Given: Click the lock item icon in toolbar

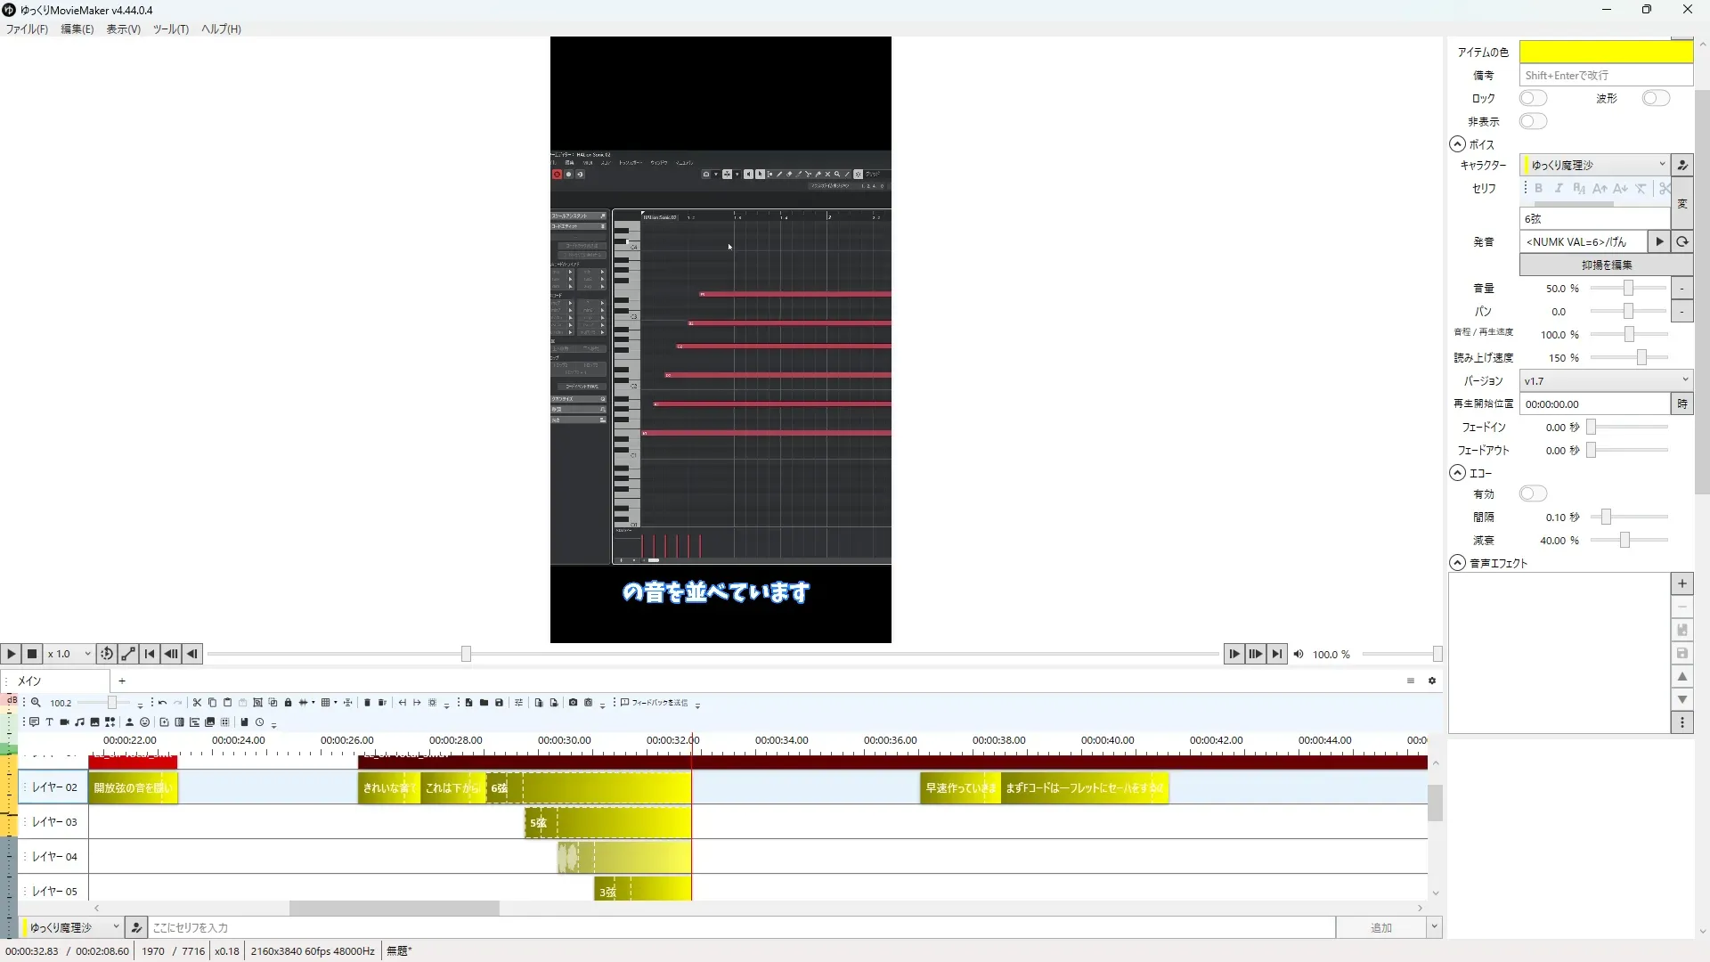Looking at the screenshot, I should pos(288,703).
